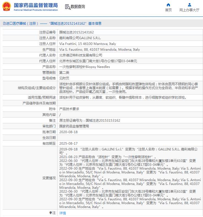The image size is (203, 217).
Task: Click the 国家药品监督管理局 header title
Action: [x=36, y=5]
